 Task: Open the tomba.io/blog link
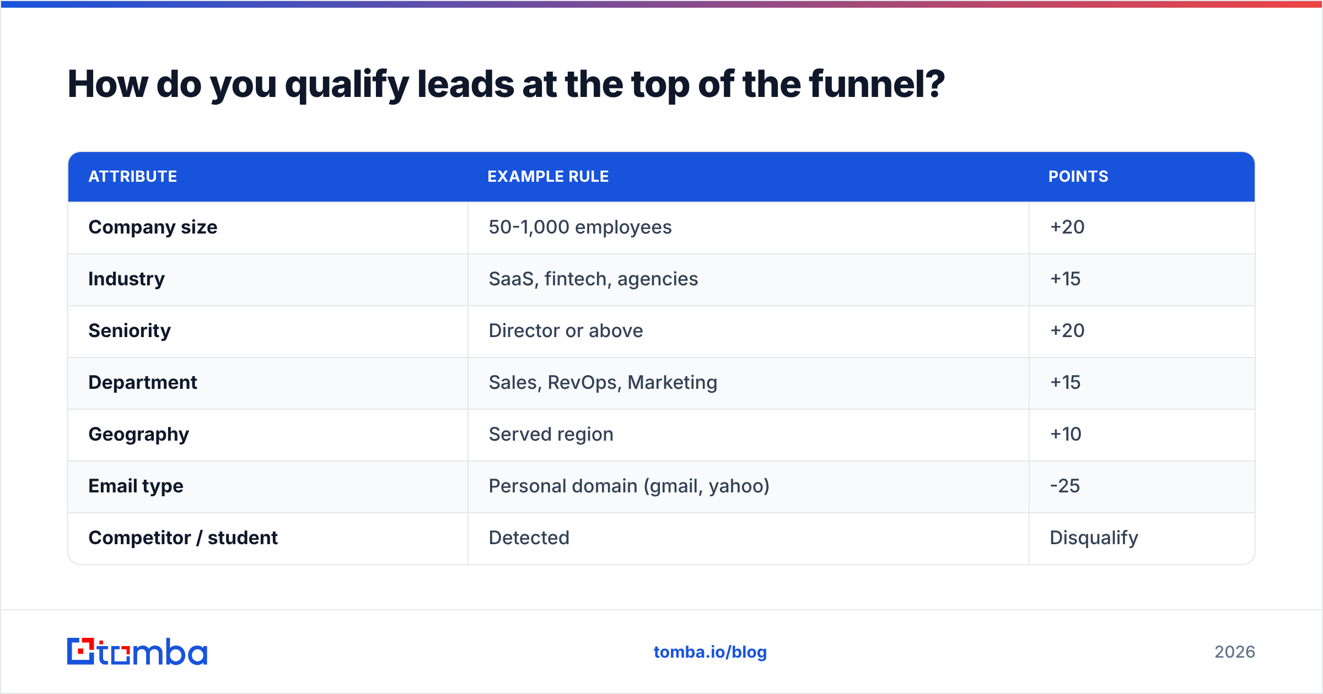pos(710,652)
